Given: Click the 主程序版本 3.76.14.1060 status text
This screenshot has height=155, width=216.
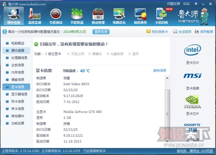Looking at the screenshot, I should (x=20, y=151).
